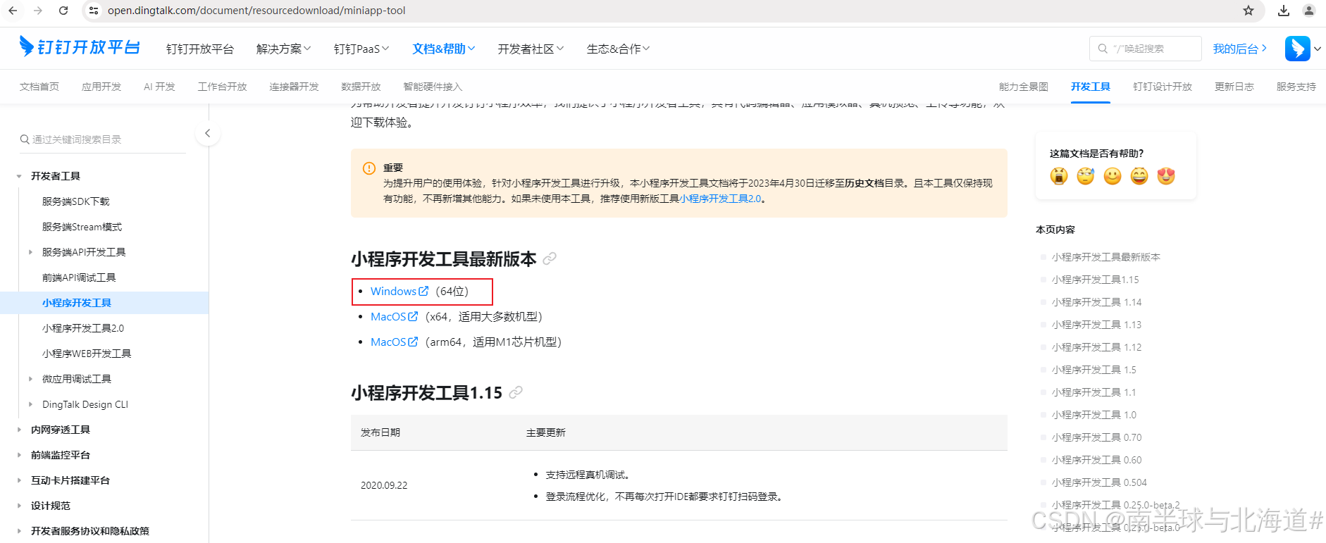Collapse the 开发者工具 tree section
The image size is (1326, 543).
[19, 176]
